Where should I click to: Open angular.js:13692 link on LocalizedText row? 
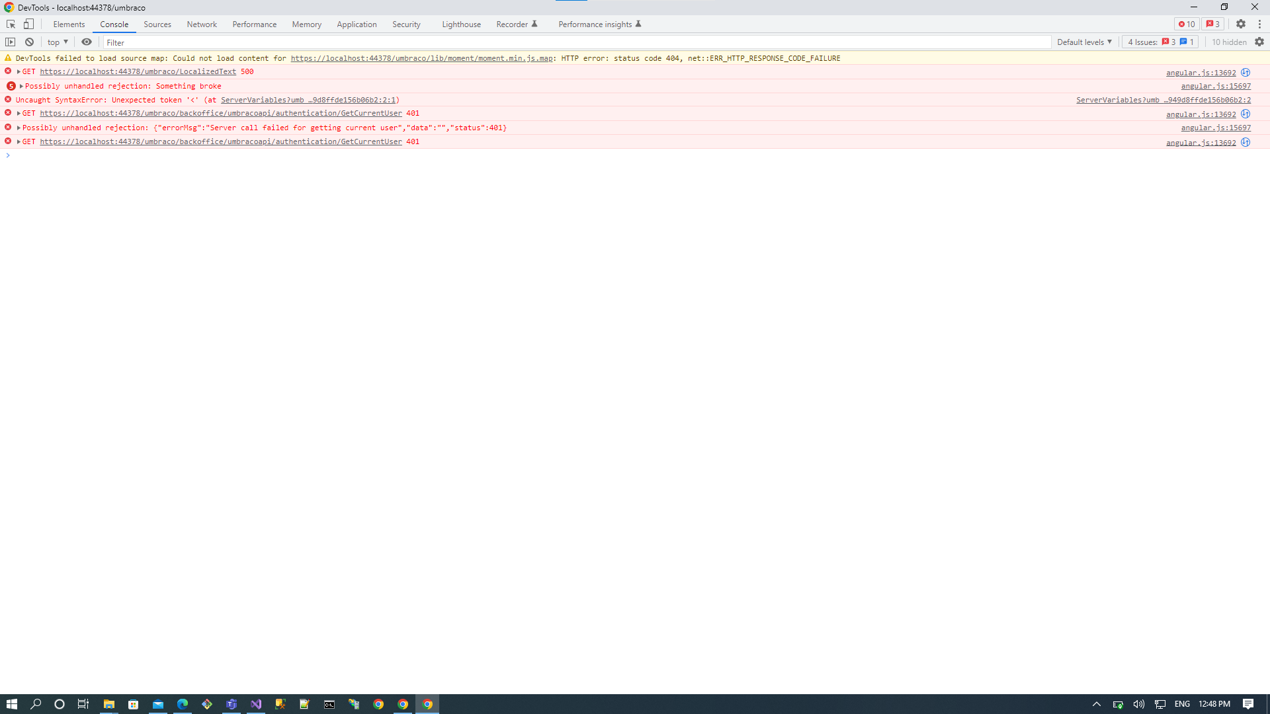tap(1201, 73)
